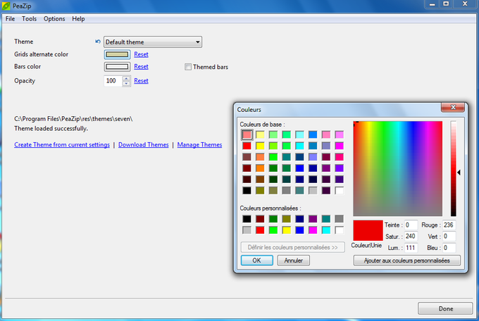Click inside the rainbow color spectrum field
This screenshot has height=321, width=479.
point(398,168)
